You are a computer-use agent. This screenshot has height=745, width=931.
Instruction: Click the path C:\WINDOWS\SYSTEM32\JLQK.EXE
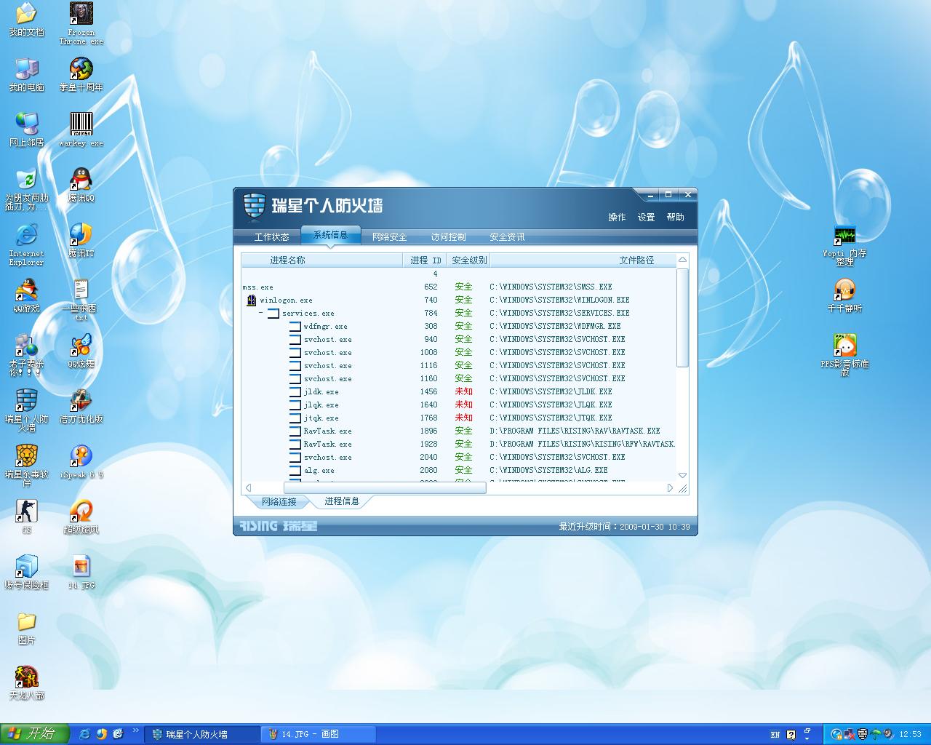point(551,405)
